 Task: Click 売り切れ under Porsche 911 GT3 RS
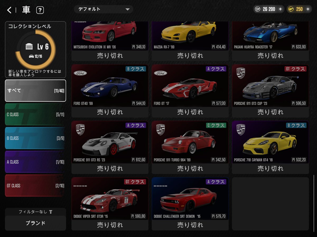[x=110, y=169]
